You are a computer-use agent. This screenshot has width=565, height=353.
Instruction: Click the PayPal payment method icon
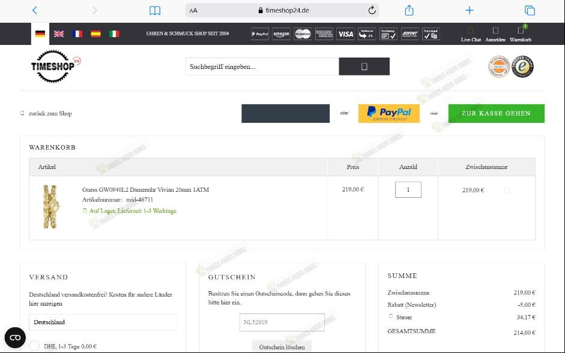pyautogui.click(x=261, y=34)
